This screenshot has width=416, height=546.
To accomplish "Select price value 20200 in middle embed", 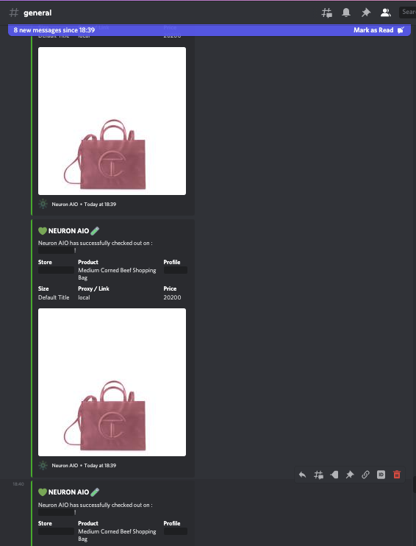I will click(x=172, y=297).
